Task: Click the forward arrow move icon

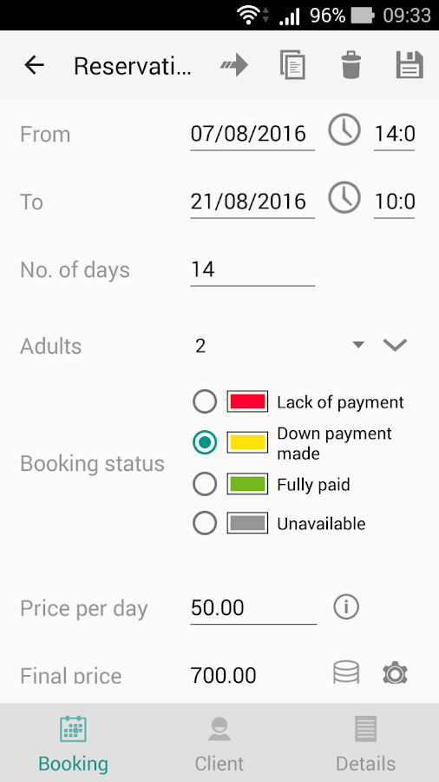Action: pyautogui.click(x=234, y=65)
